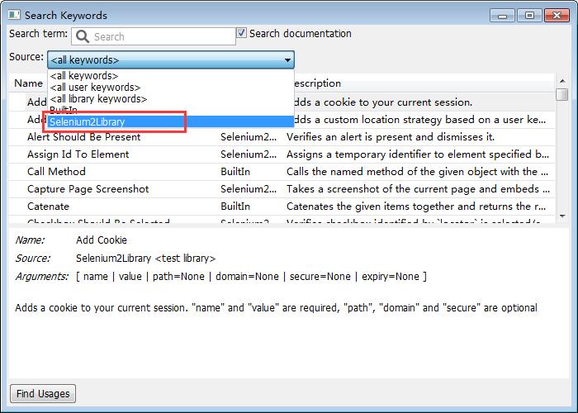This screenshot has height=413, width=578.
Task: Click 'Takes a screenshot of the current page' description
Action: tap(418, 189)
